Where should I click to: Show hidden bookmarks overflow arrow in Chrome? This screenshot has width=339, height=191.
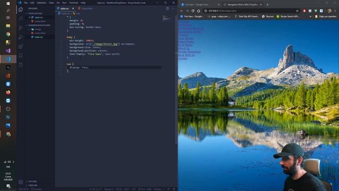click(x=310, y=16)
